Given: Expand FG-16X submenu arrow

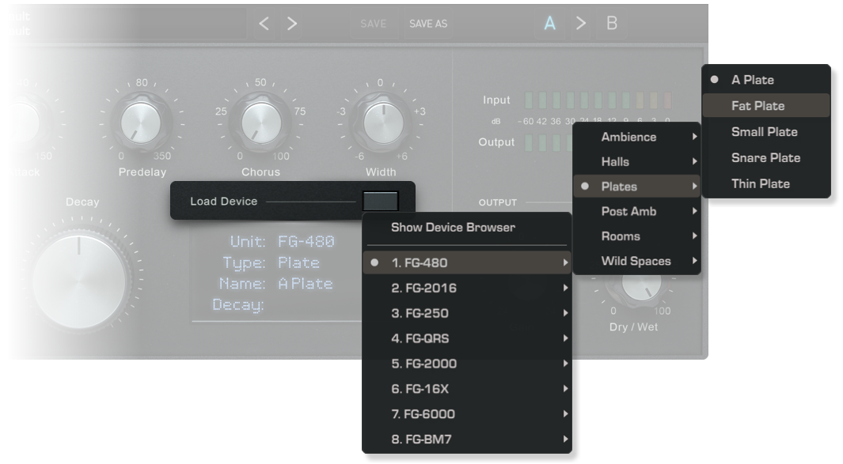Looking at the screenshot, I should pos(565,389).
